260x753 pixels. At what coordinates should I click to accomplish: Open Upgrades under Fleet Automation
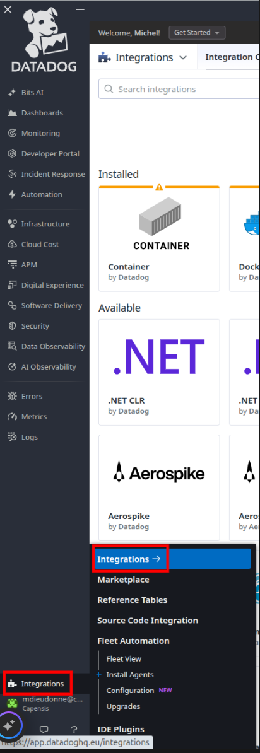(x=123, y=706)
